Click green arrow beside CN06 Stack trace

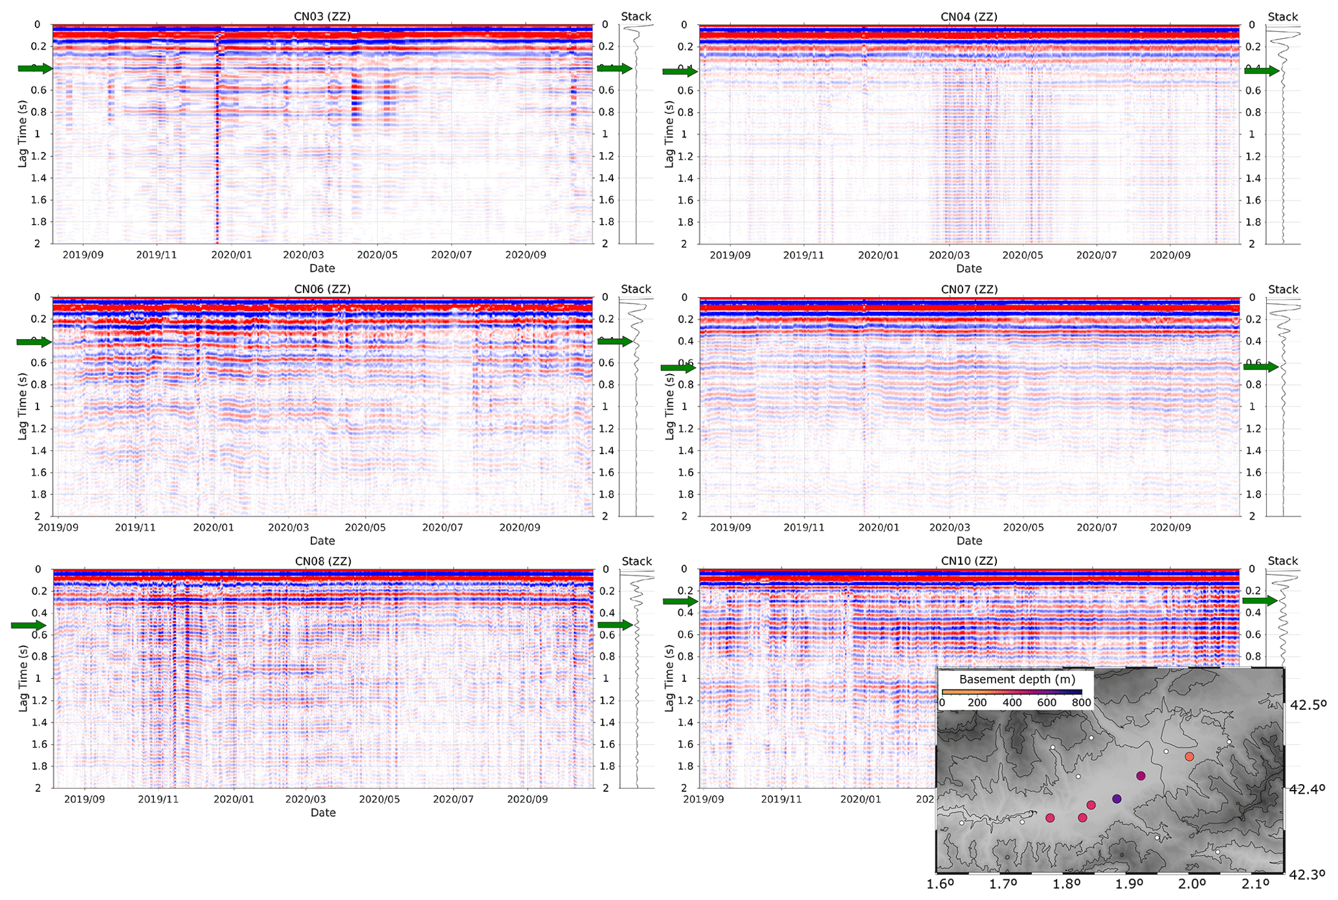(x=614, y=342)
